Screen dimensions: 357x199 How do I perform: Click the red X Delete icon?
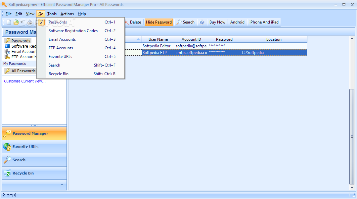(126, 22)
